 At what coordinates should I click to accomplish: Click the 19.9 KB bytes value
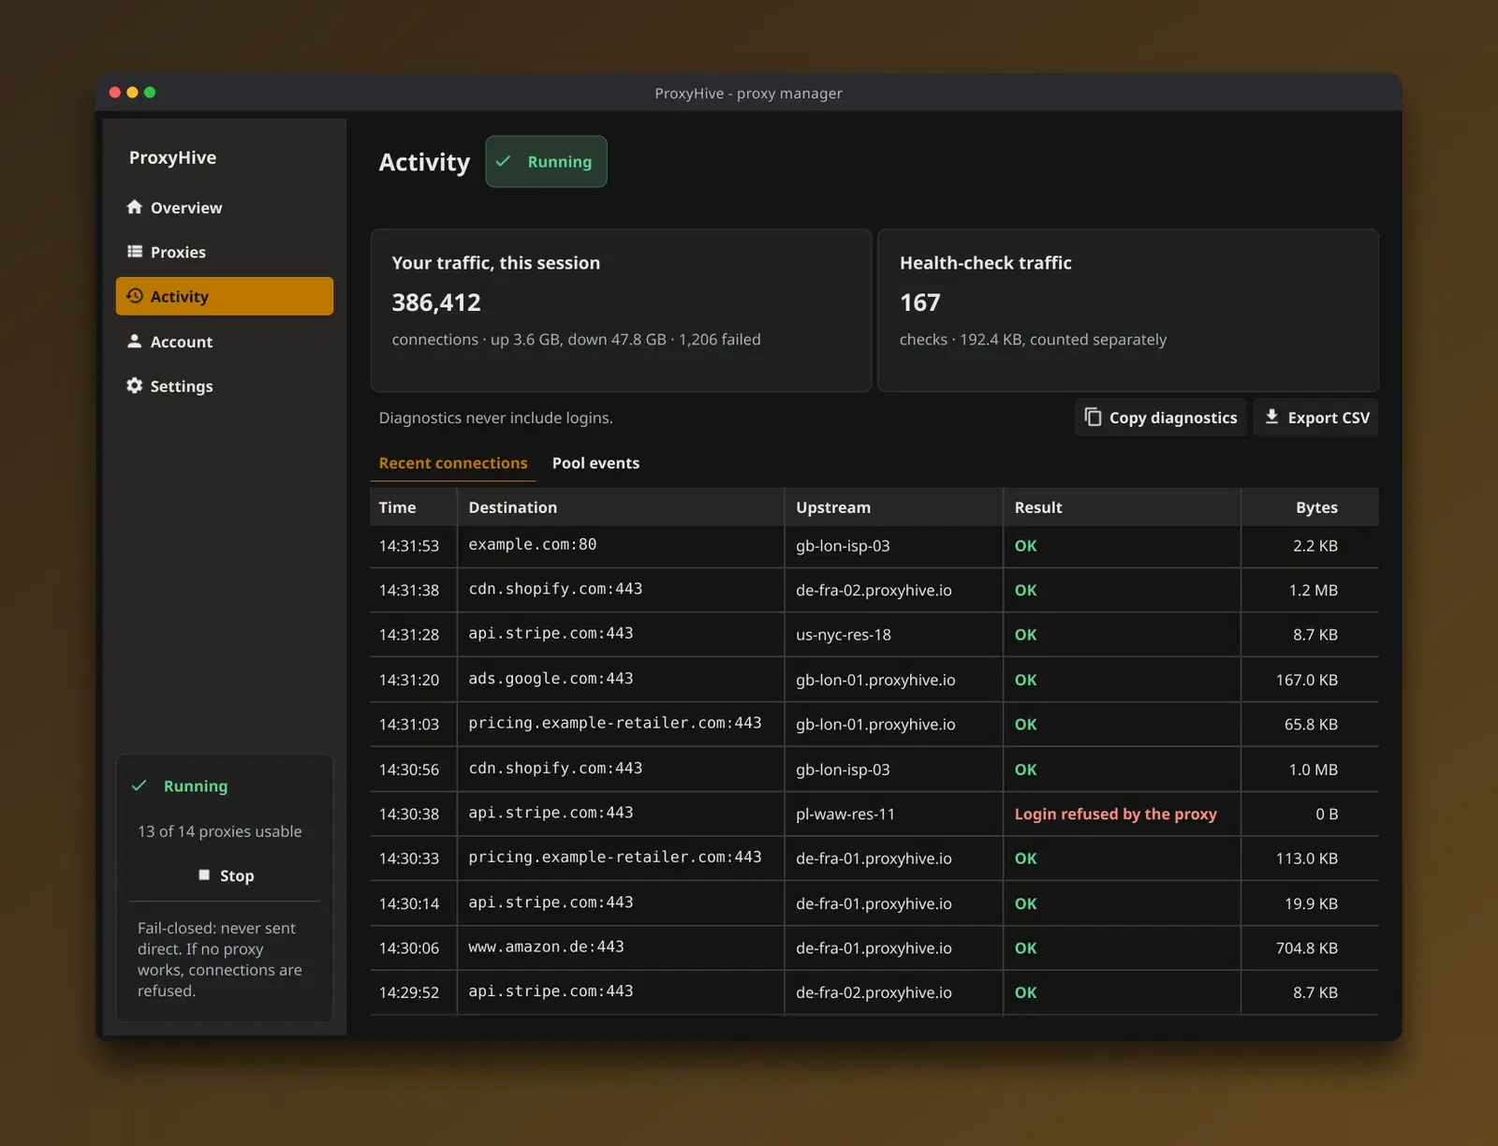(1311, 904)
